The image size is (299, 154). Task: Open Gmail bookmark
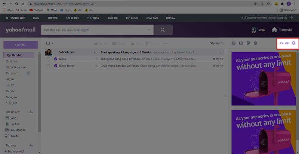click(21, 10)
